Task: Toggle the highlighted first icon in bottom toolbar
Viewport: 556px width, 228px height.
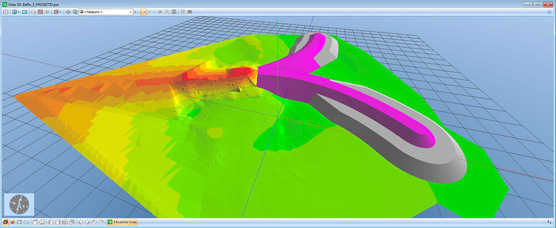Action: [x=5, y=222]
